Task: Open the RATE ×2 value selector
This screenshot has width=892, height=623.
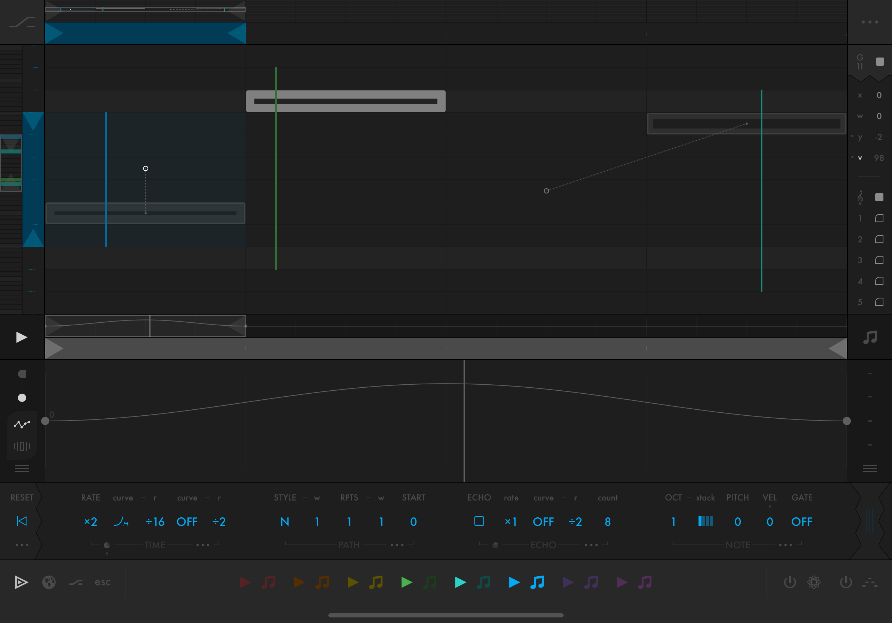Action: (90, 522)
